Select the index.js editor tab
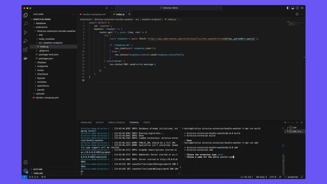 tap(121, 14)
